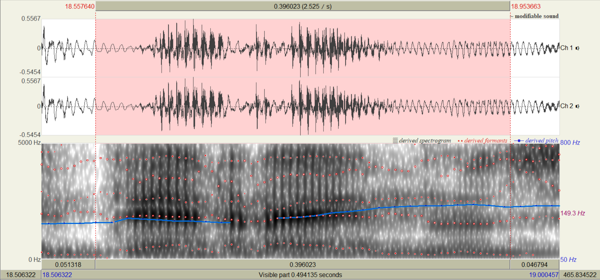
Task: Click the selection start time 18.557640
Action: click(79, 7)
